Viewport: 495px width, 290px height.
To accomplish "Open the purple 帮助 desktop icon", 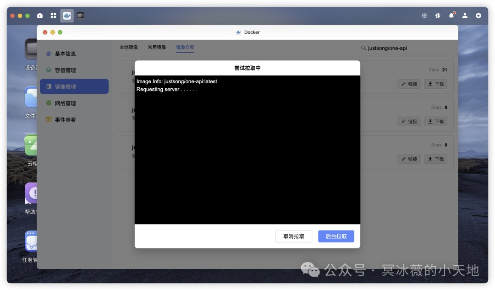I will click(x=31, y=193).
